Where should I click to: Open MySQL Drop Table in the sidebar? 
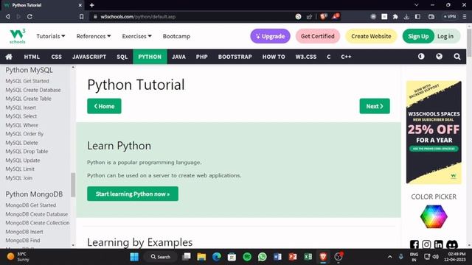coord(27,151)
